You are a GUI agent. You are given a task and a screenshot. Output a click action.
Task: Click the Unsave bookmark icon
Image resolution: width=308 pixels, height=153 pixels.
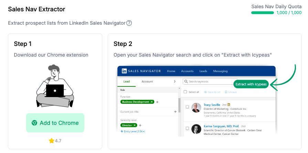(226, 92)
